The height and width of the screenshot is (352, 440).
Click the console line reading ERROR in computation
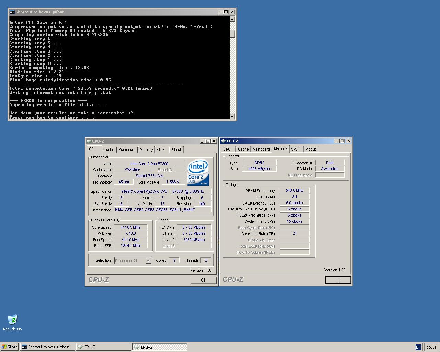click(x=48, y=101)
